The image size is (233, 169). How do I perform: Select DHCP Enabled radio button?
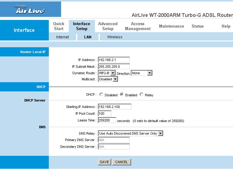coord(122,94)
